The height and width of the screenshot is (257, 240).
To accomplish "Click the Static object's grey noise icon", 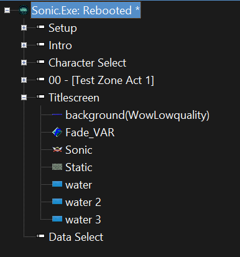I will tap(57, 167).
